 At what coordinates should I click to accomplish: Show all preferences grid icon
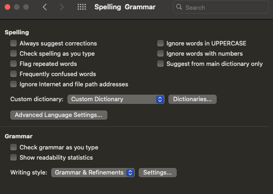pyautogui.click(x=82, y=7)
